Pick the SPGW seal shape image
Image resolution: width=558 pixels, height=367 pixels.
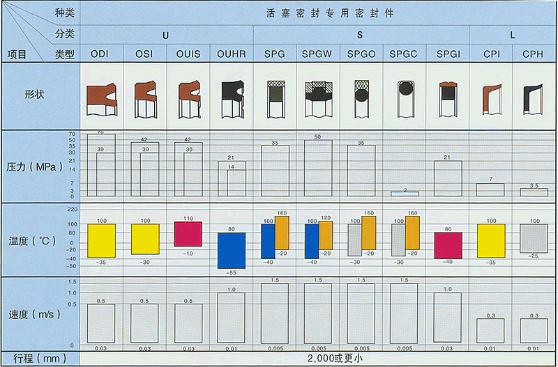[317, 99]
